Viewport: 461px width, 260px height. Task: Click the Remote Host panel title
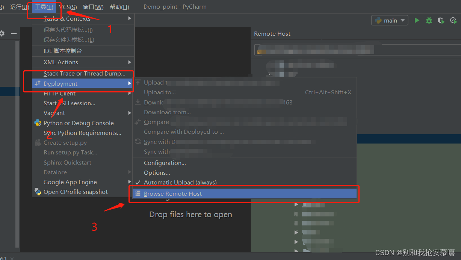coord(272,33)
